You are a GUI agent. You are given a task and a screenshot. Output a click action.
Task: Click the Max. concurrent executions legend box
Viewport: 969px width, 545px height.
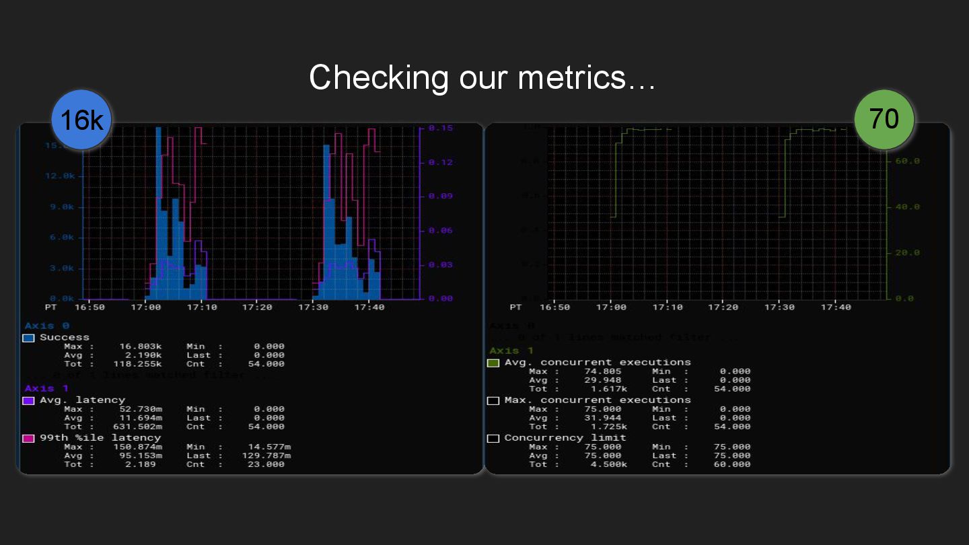click(x=493, y=400)
